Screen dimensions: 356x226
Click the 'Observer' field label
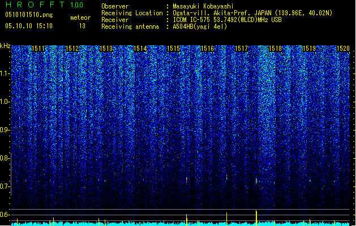[115, 6]
